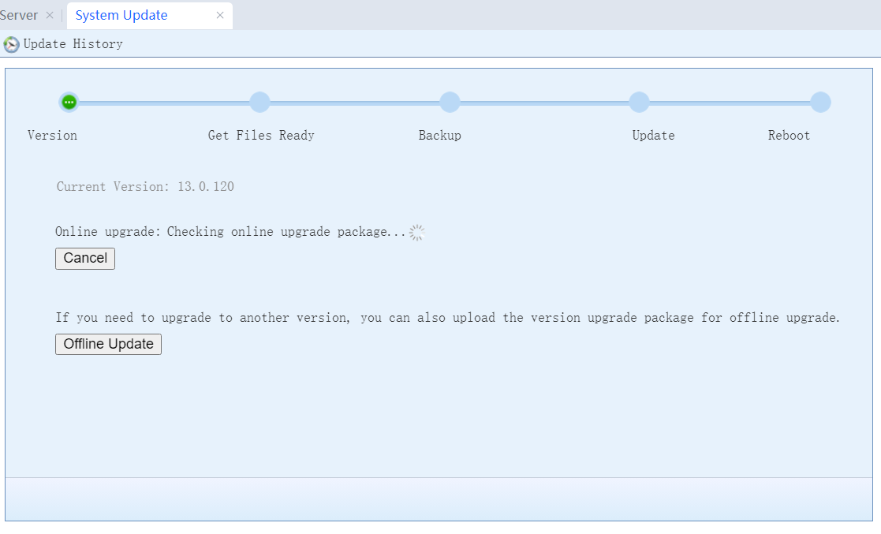The height and width of the screenshot is (534, 881).
Task: Click the Get Files Ready step label
Action: [261, 136]
